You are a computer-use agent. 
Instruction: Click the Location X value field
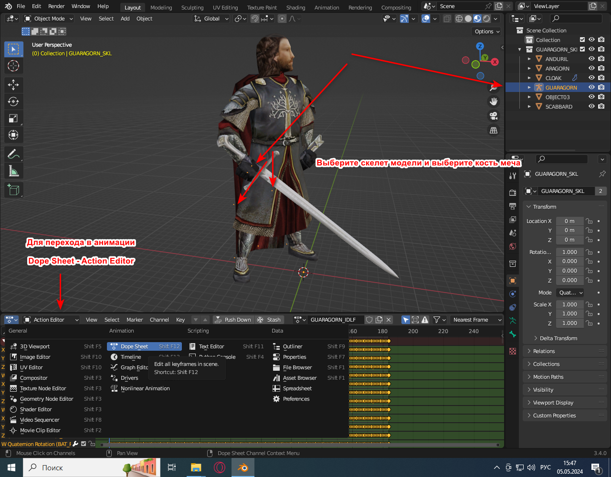coord(569,221)
